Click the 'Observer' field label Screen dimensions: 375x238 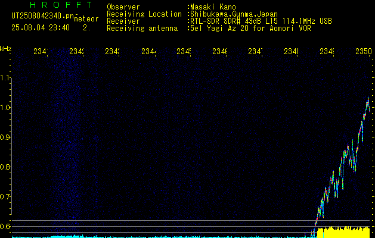123,7
